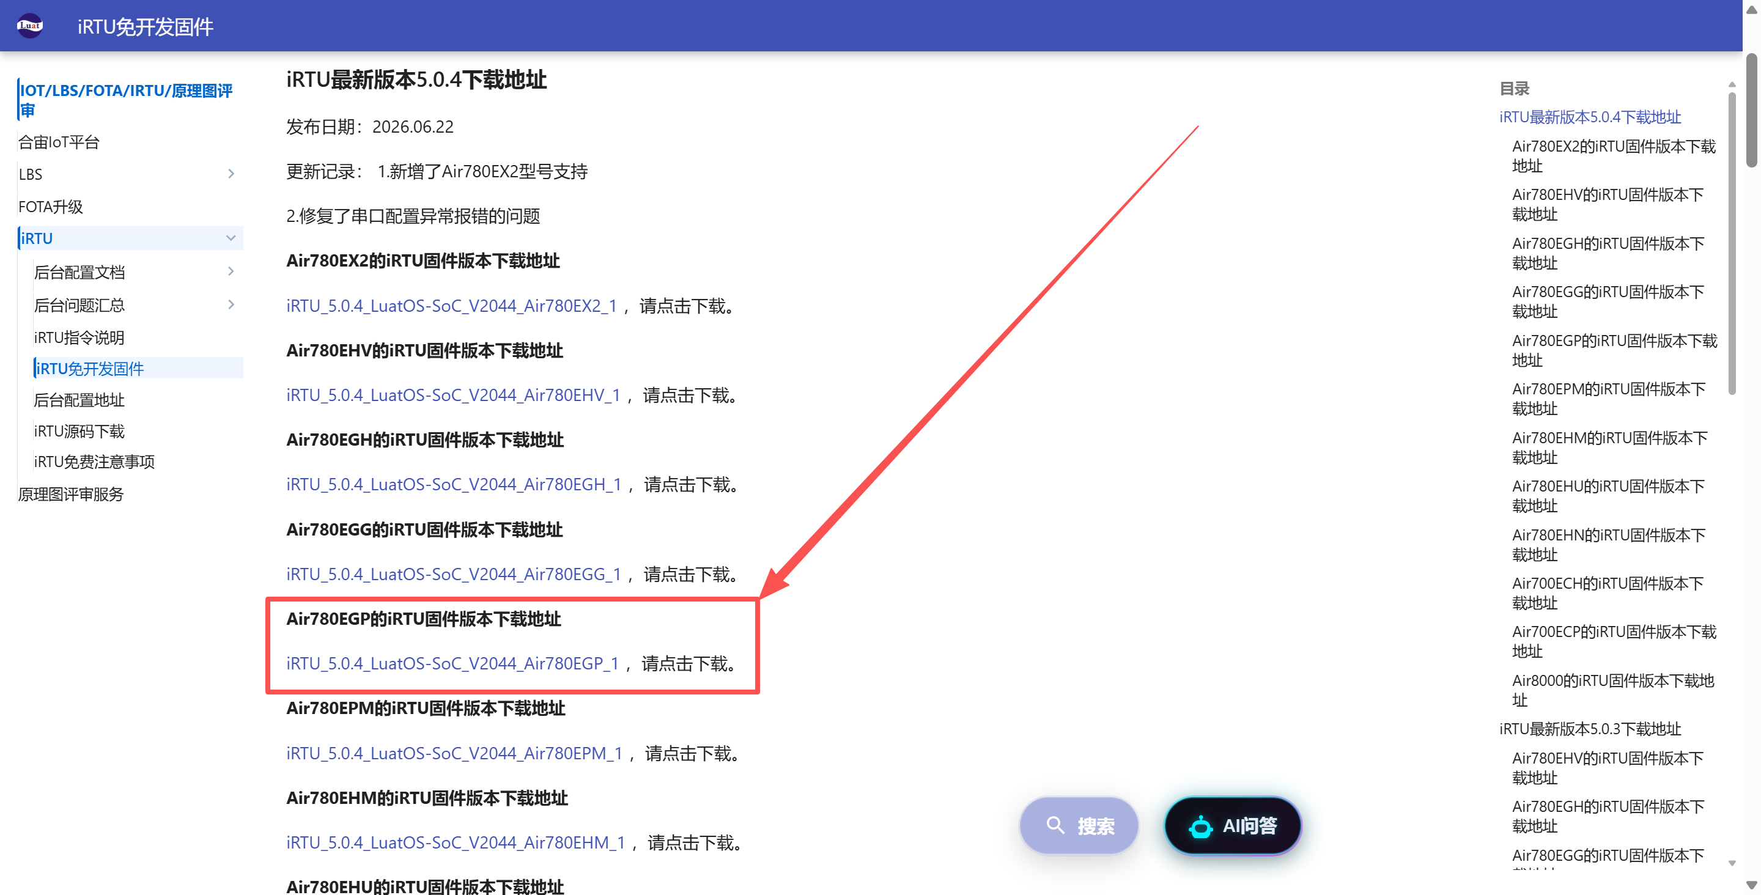
Task: Jump to iRTU最新版本5.0.3下载地址 in 目录
Action: 1590,729
